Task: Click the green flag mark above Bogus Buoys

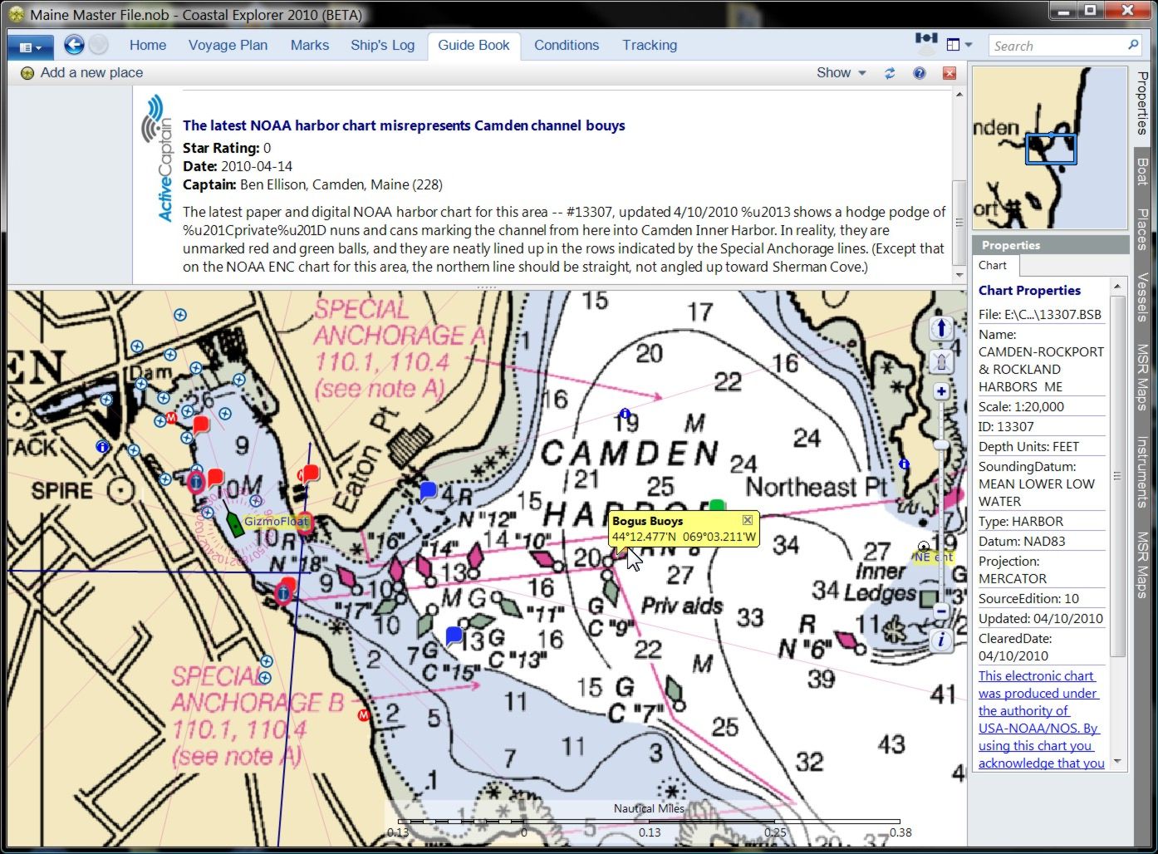Action: point(717,506)
